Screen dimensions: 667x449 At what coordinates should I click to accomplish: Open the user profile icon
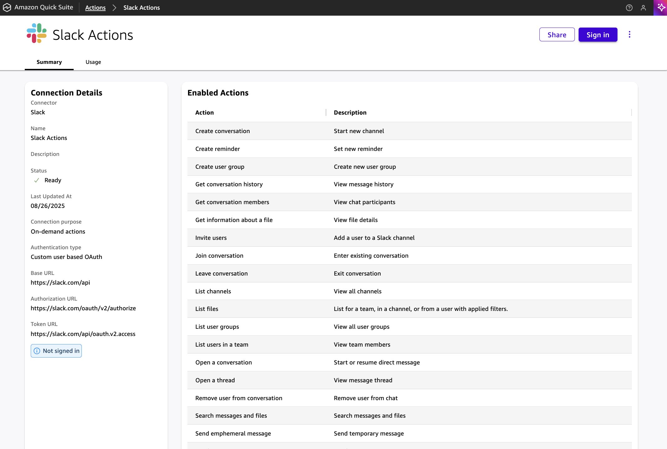coord(643,8)
